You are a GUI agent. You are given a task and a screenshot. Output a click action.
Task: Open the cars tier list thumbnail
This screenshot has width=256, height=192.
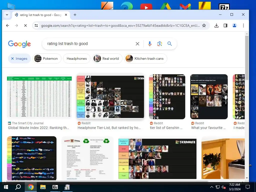tap(32, 158)
